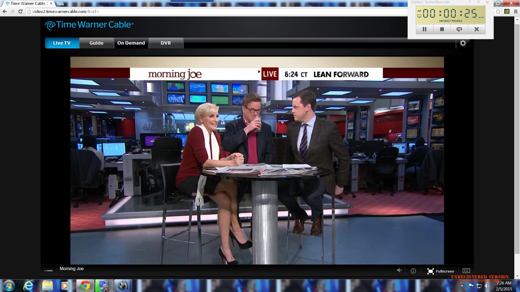520x292 pixels.
Task: Pause the Gadwin ScreenRecorder recording
Action: (425, 29)
